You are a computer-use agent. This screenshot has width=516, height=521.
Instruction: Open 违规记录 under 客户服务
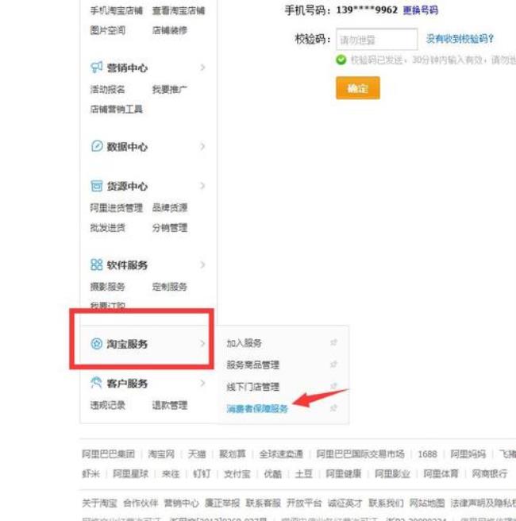[x=108, y=405]
